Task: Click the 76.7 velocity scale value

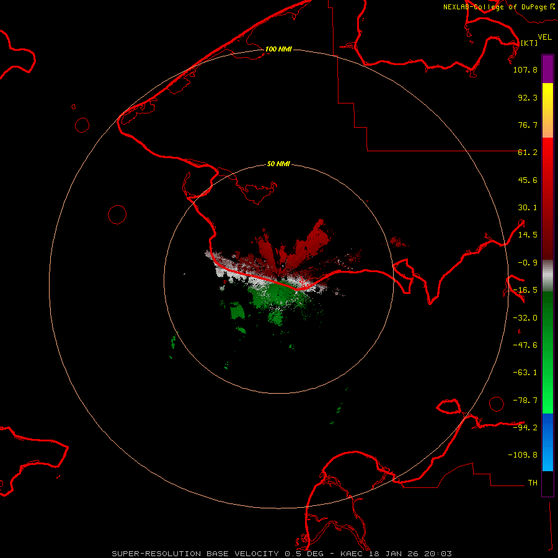Action: pyautogui.click(x=528, y=125)
